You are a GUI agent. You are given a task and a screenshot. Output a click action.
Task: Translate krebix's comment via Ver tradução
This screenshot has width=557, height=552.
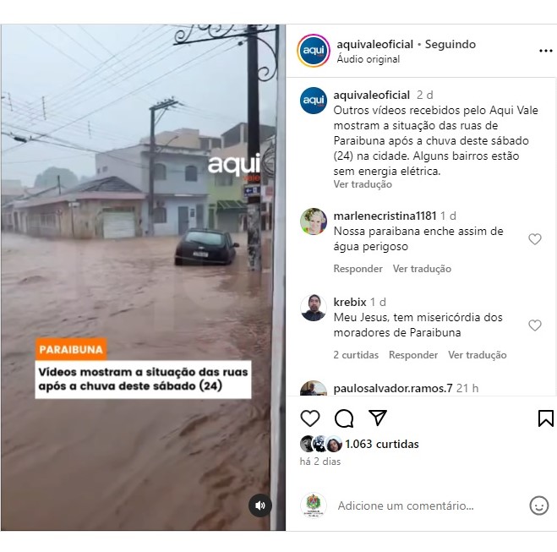click(x=477, y=355)
